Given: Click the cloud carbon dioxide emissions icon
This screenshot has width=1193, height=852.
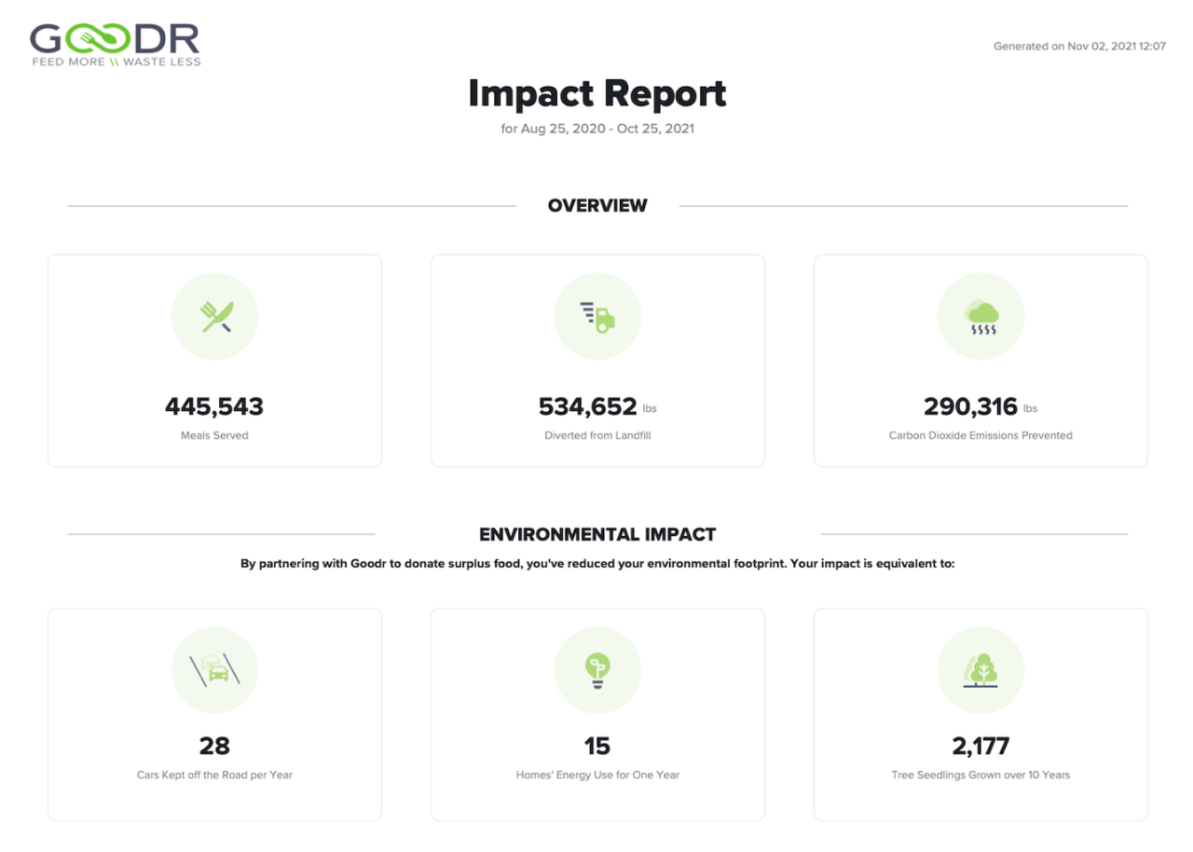Looking at the screenshot, I should (980, 317).
